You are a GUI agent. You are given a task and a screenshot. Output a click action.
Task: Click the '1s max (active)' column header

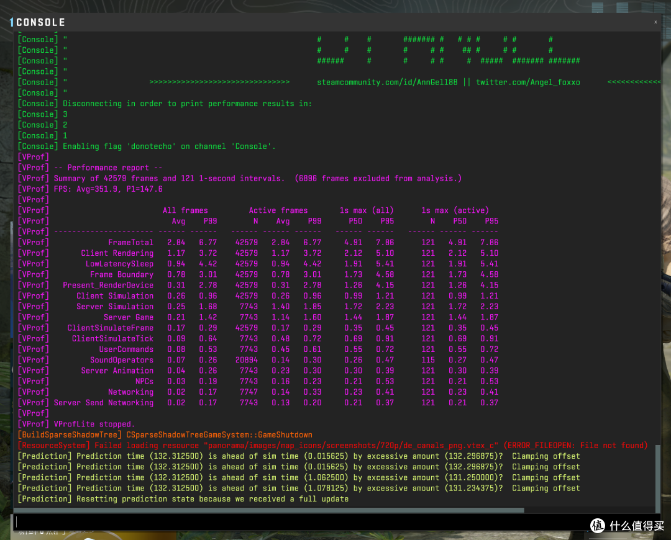[455, 210]
